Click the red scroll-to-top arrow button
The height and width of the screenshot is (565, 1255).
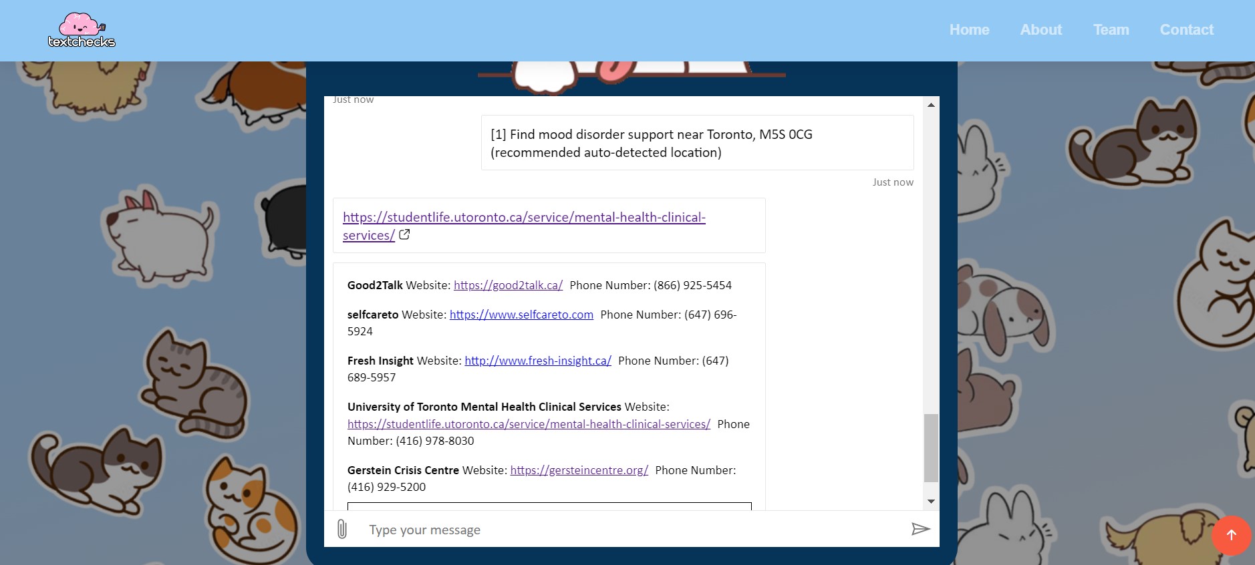pos(1231,535)
